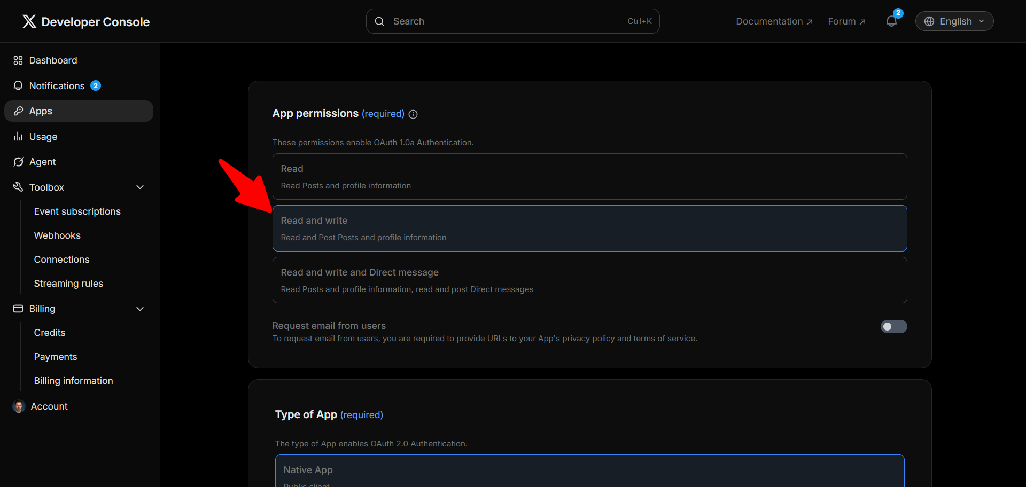Click the Request email from users label

pos(329,326)
